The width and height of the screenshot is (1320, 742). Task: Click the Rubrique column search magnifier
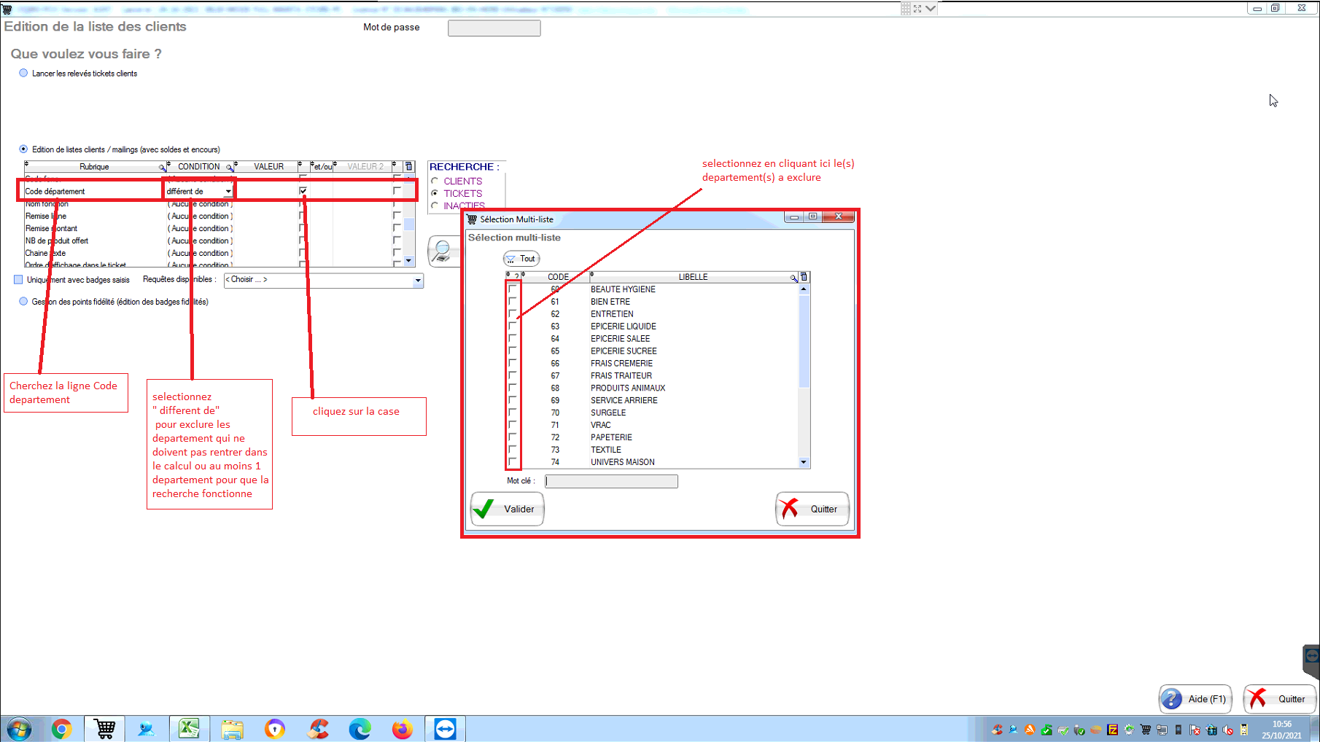162,167
